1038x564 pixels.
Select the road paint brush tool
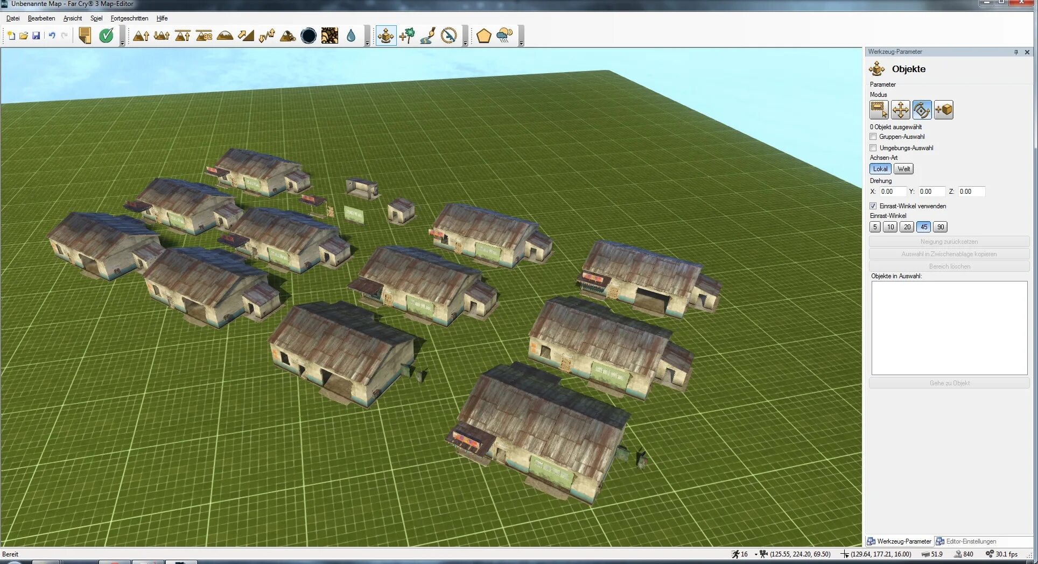(428, 36)
